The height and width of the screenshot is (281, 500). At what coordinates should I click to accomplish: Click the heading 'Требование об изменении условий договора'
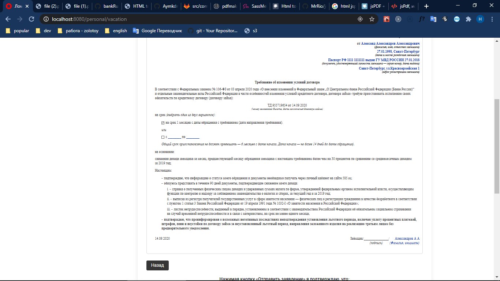pyautogui.click(x=287, y=83)
